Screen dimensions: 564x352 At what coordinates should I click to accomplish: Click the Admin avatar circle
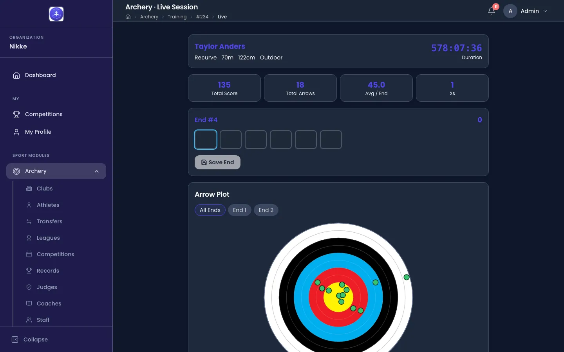(x=510, y=11)
